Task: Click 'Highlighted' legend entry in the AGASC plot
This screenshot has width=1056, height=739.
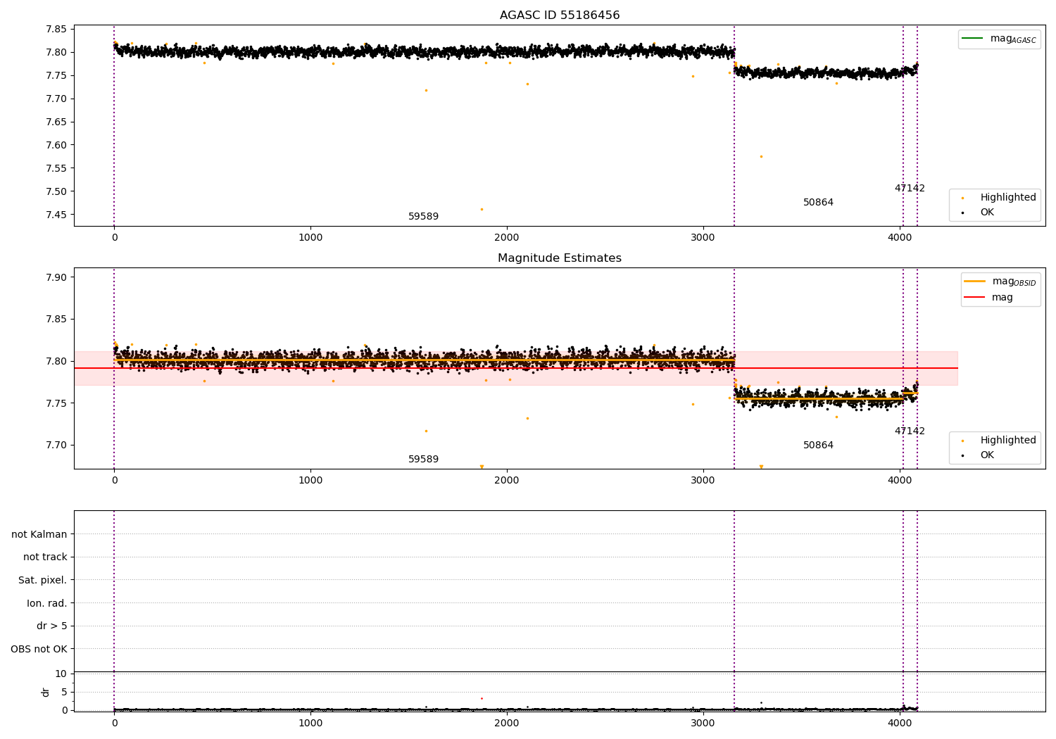Action: (1008, 198)
